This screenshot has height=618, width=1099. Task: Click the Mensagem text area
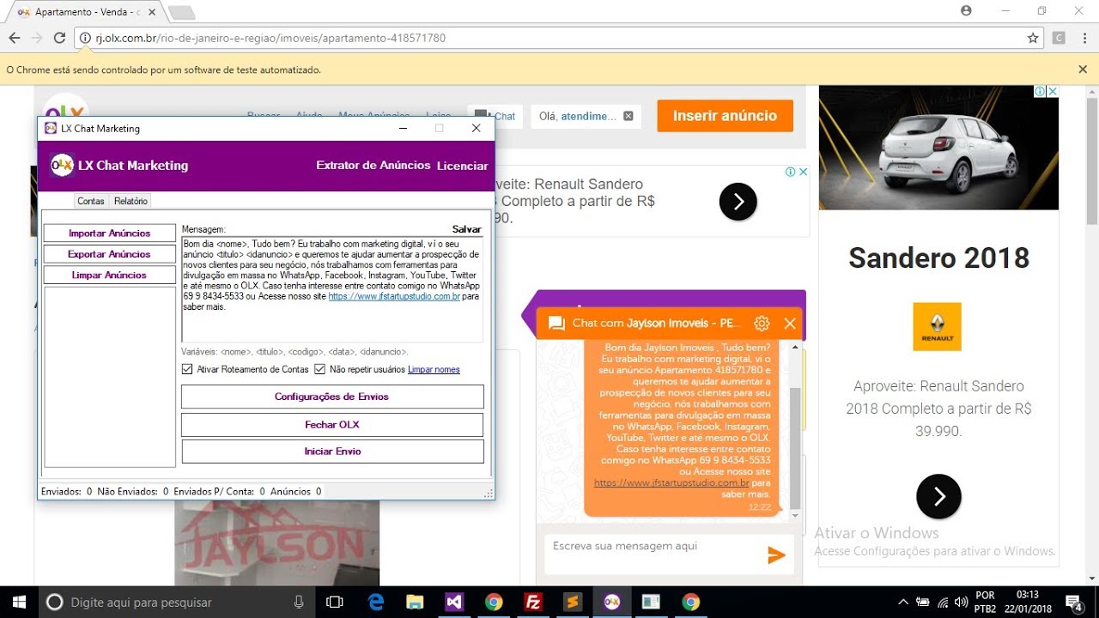(332, 289)
